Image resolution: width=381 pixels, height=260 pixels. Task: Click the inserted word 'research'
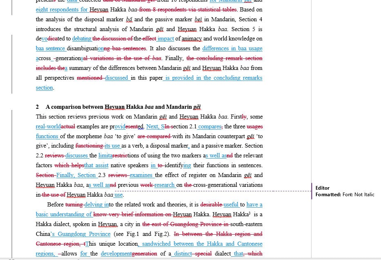[164, 185]
